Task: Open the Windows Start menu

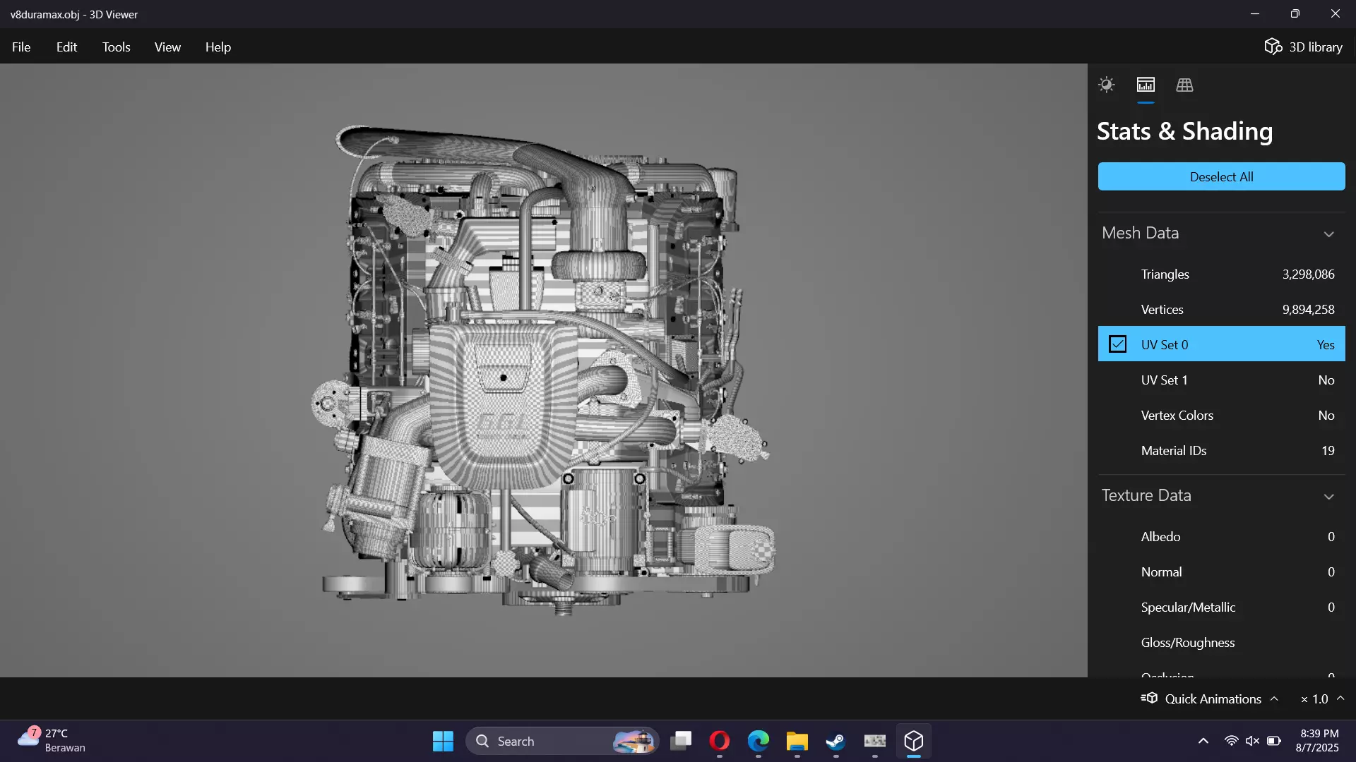Action: 443,741
